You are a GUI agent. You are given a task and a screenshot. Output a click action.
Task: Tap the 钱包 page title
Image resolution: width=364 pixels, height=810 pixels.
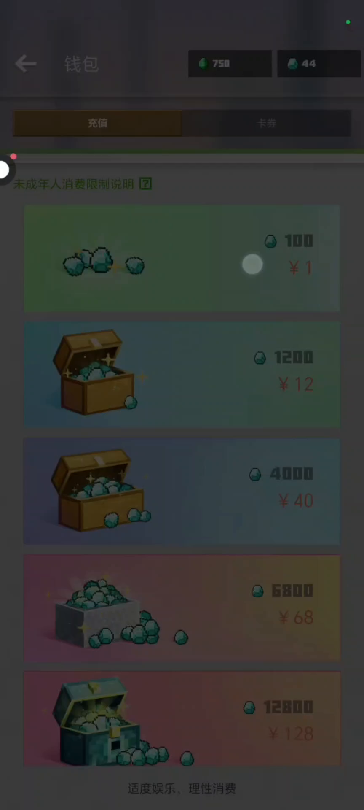(x=81, y=64)
